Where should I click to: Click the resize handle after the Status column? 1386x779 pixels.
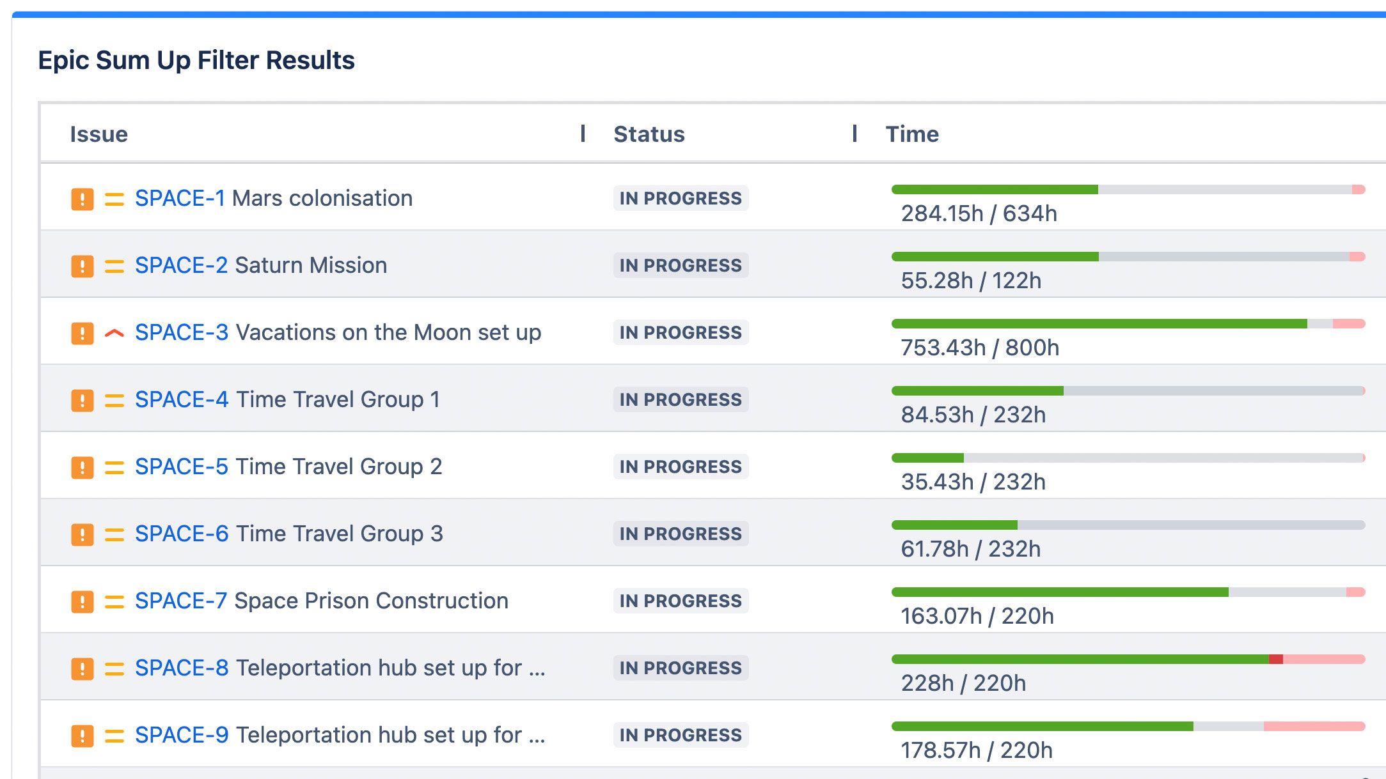pyautogui.click(x=854, y=134)
